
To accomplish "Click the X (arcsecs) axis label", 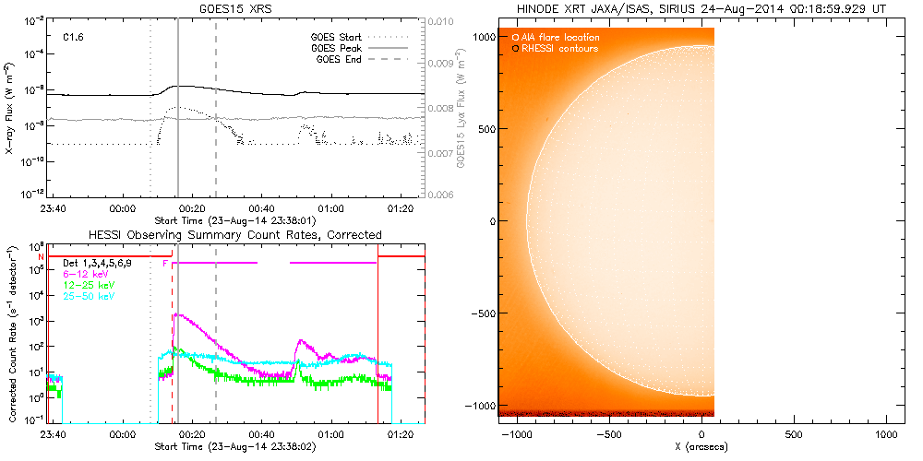I will click(702, 446).
